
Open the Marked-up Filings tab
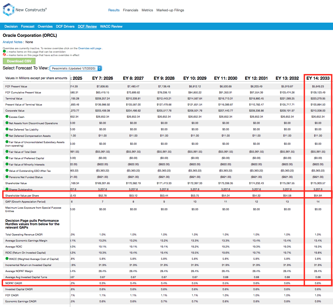click(x=170, y=10)
